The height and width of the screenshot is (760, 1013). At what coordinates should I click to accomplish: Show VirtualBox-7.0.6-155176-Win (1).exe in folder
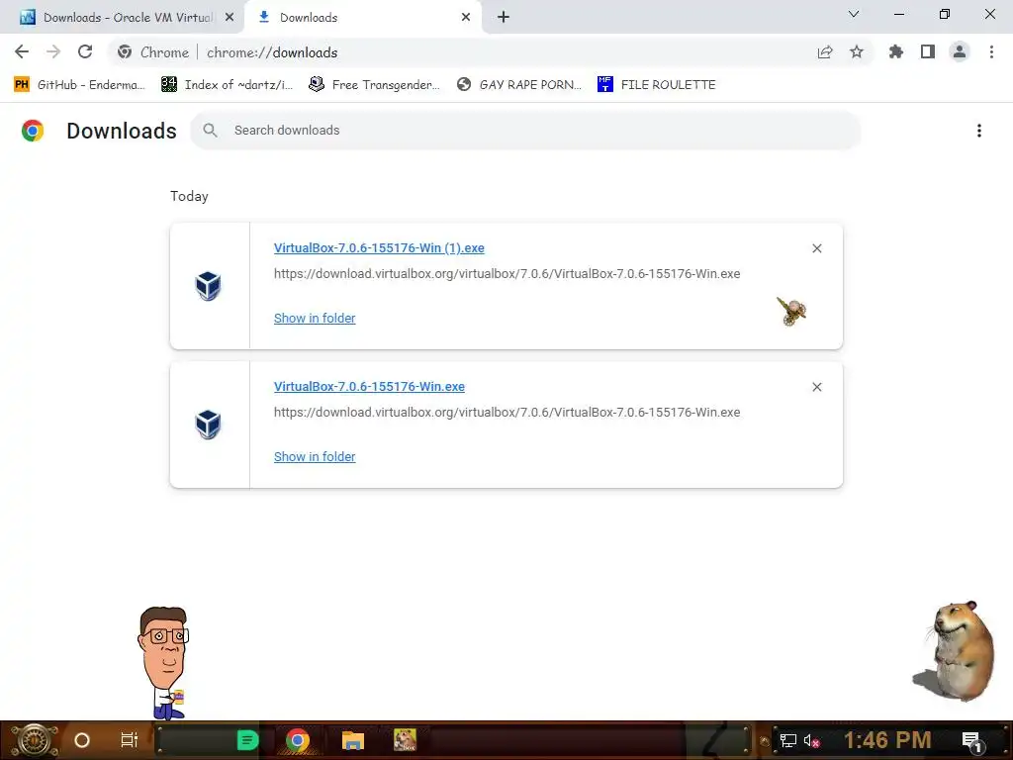tap(315, 318)
